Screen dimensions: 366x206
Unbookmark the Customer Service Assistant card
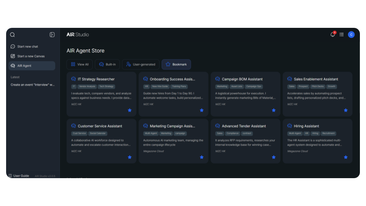[130, 157]
